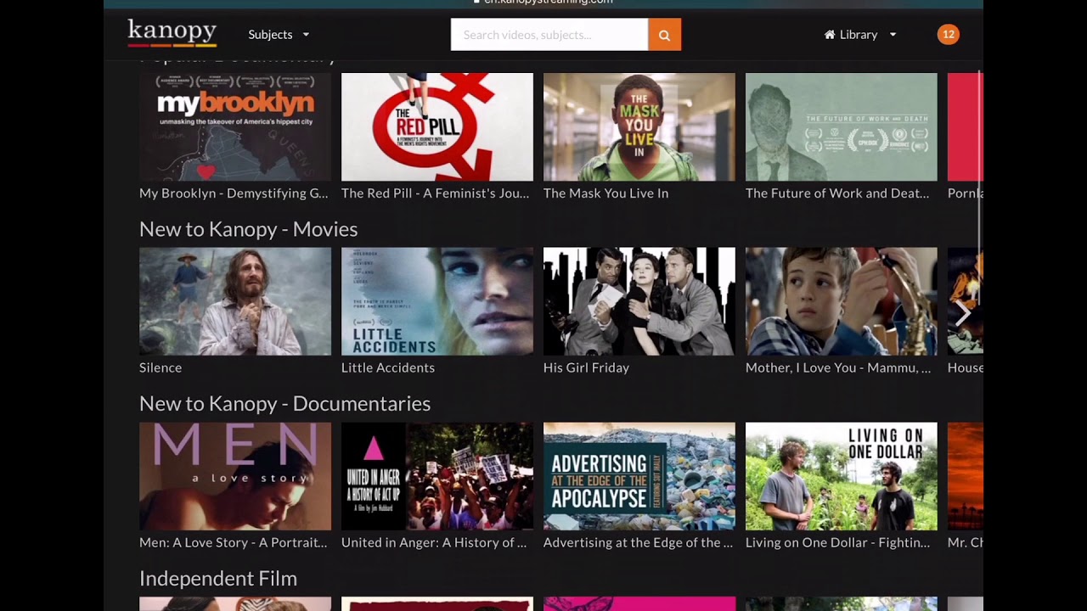This screenshot has width=1087, height=611.
Task: Click the His Girl Friday title link
Action: [x=586, y=367]
